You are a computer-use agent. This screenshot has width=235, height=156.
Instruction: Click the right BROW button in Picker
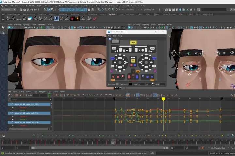152,48
